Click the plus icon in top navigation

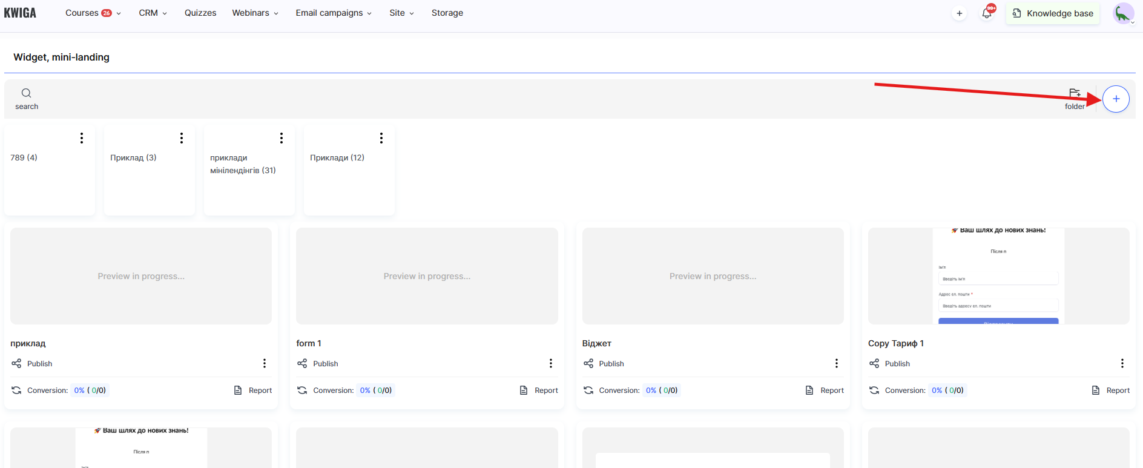coord(959,13)
